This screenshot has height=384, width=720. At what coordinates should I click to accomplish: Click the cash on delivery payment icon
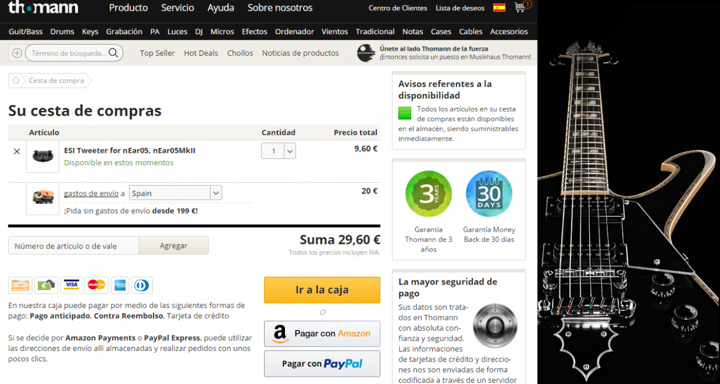pyautogui.click(x=46, y=285)
